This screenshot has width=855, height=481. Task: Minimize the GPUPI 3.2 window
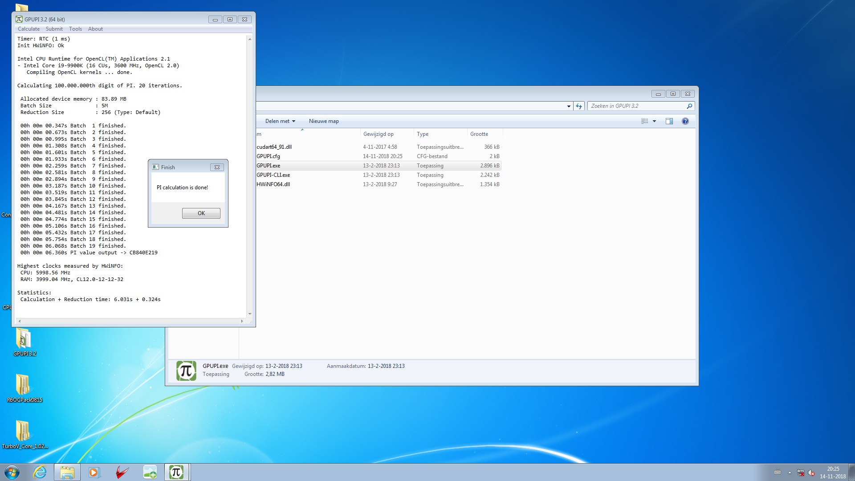click(215, 20)
